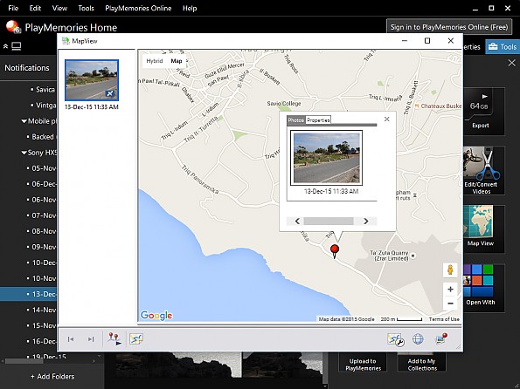Click the PlayMemories Home logo icon

[x=13, y=27]
